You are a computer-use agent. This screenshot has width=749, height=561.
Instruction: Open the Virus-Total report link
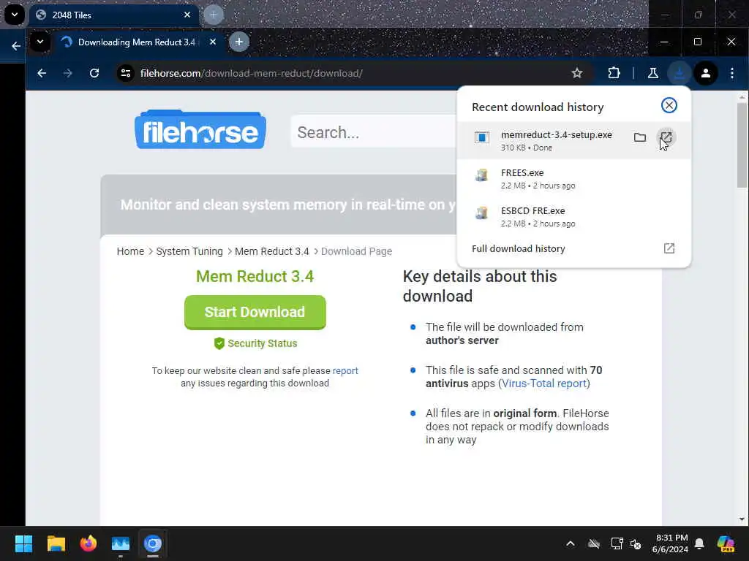click(x=544, y=383)
